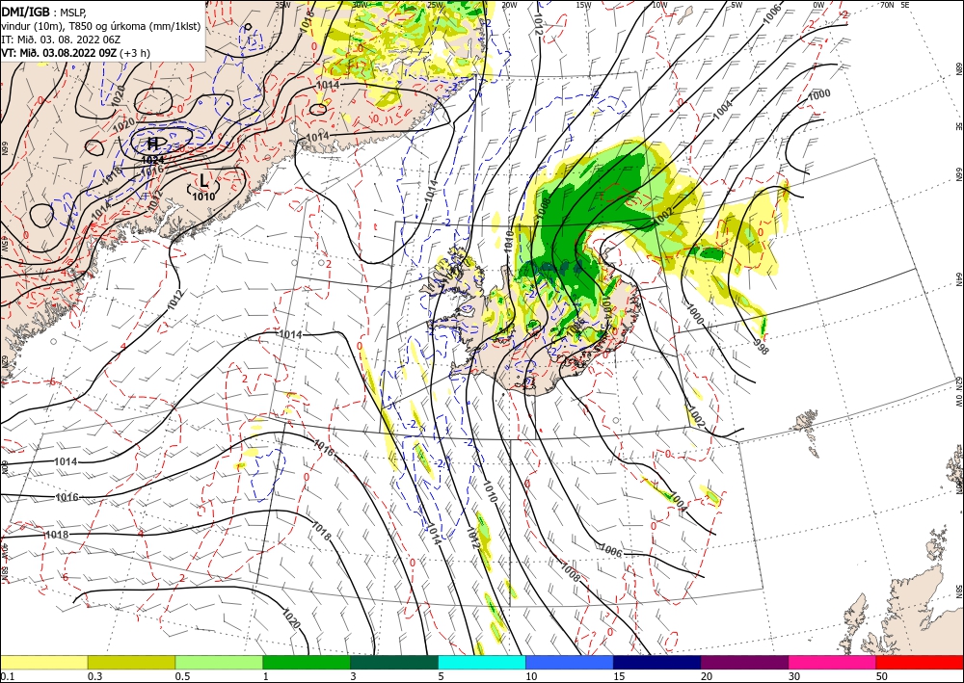
Task: Click the 20W longitude label
Action: pos(509,5)
